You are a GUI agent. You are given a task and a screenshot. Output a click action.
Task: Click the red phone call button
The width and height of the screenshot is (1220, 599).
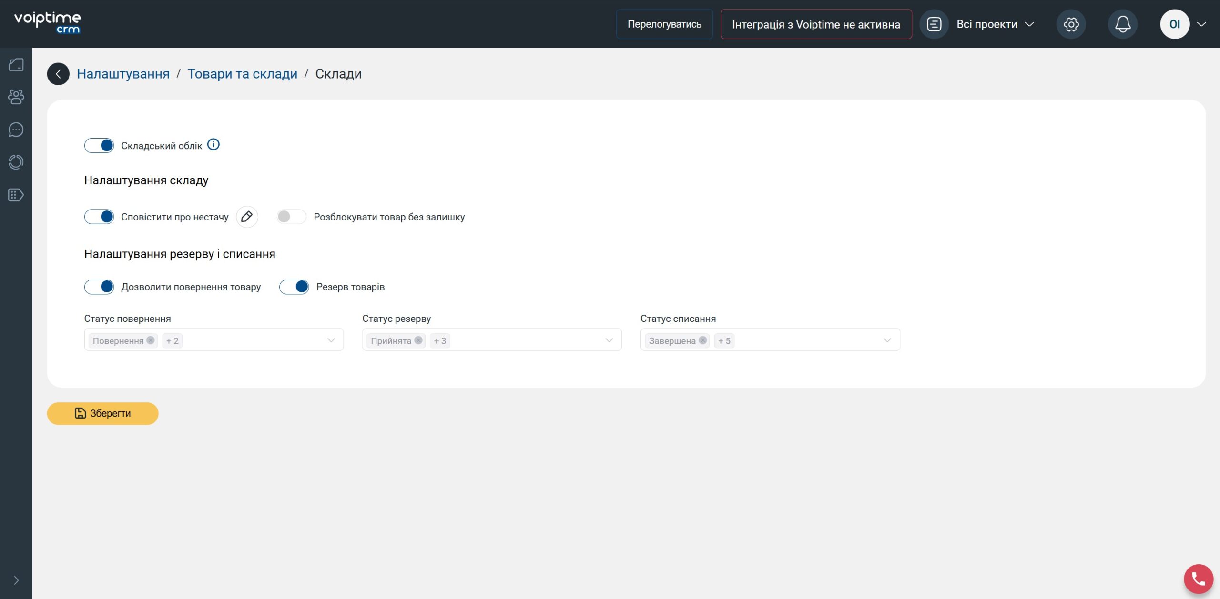[1199, 579]
